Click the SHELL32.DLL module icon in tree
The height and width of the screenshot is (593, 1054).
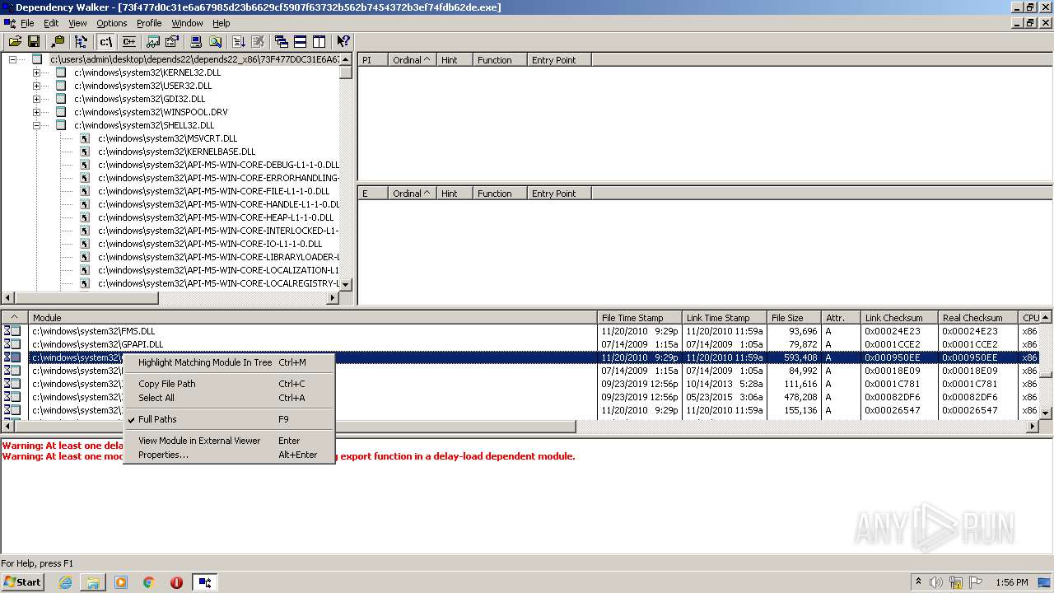point(61,125)
